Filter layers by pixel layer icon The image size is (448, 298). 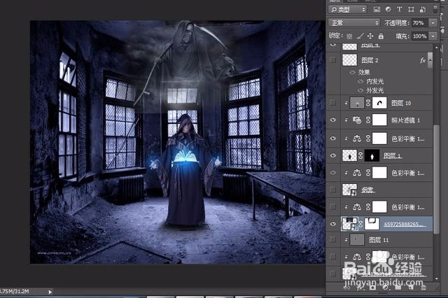coord(377,9)
